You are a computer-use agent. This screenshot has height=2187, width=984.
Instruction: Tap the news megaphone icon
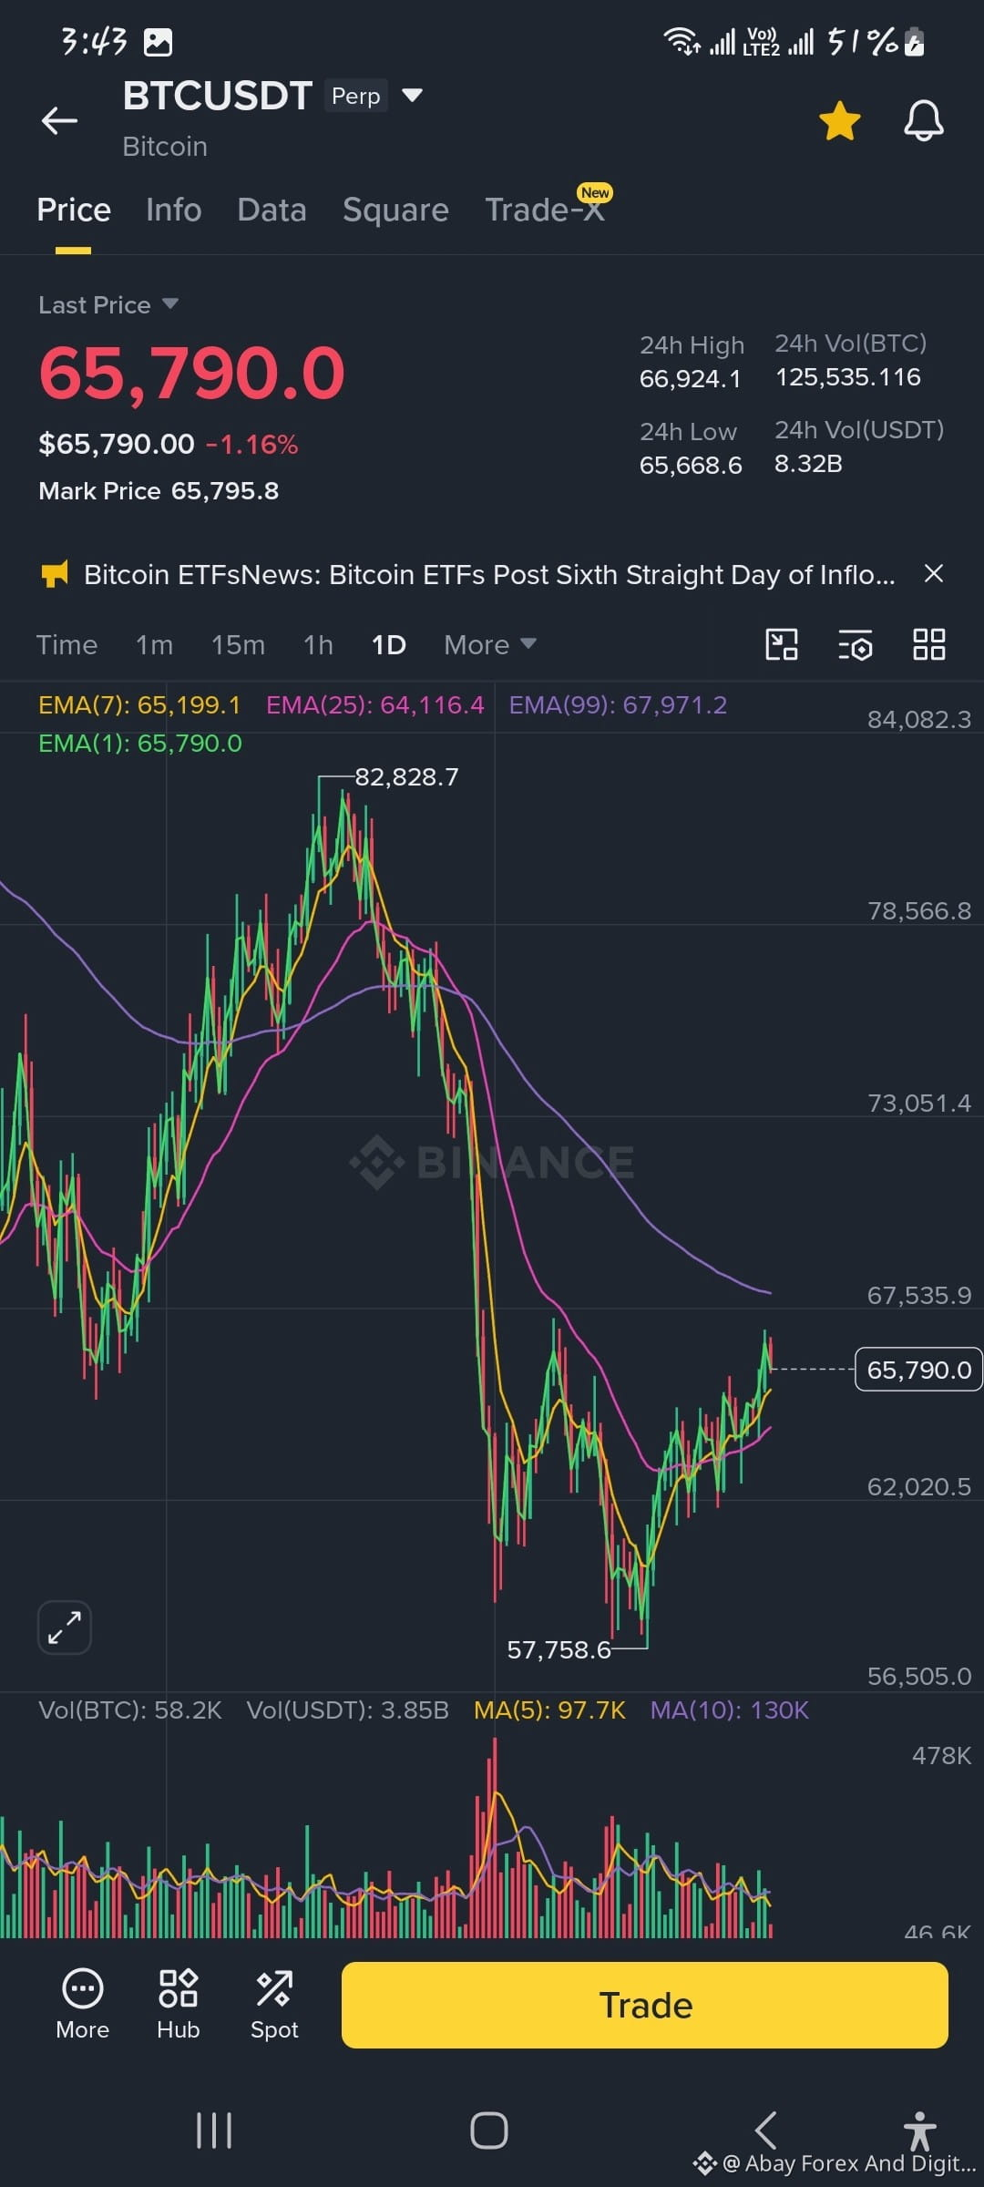point(55,574)
